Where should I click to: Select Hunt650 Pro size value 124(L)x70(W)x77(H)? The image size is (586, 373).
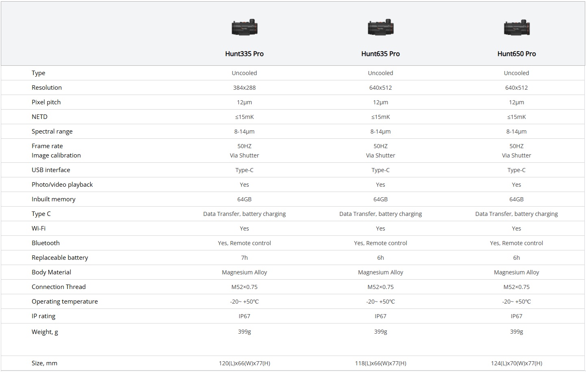tap(517, 363)
